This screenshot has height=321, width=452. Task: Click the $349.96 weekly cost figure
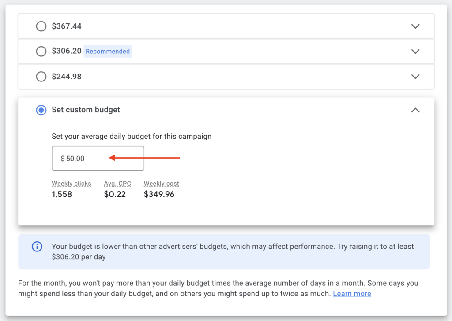click(161, 194)
